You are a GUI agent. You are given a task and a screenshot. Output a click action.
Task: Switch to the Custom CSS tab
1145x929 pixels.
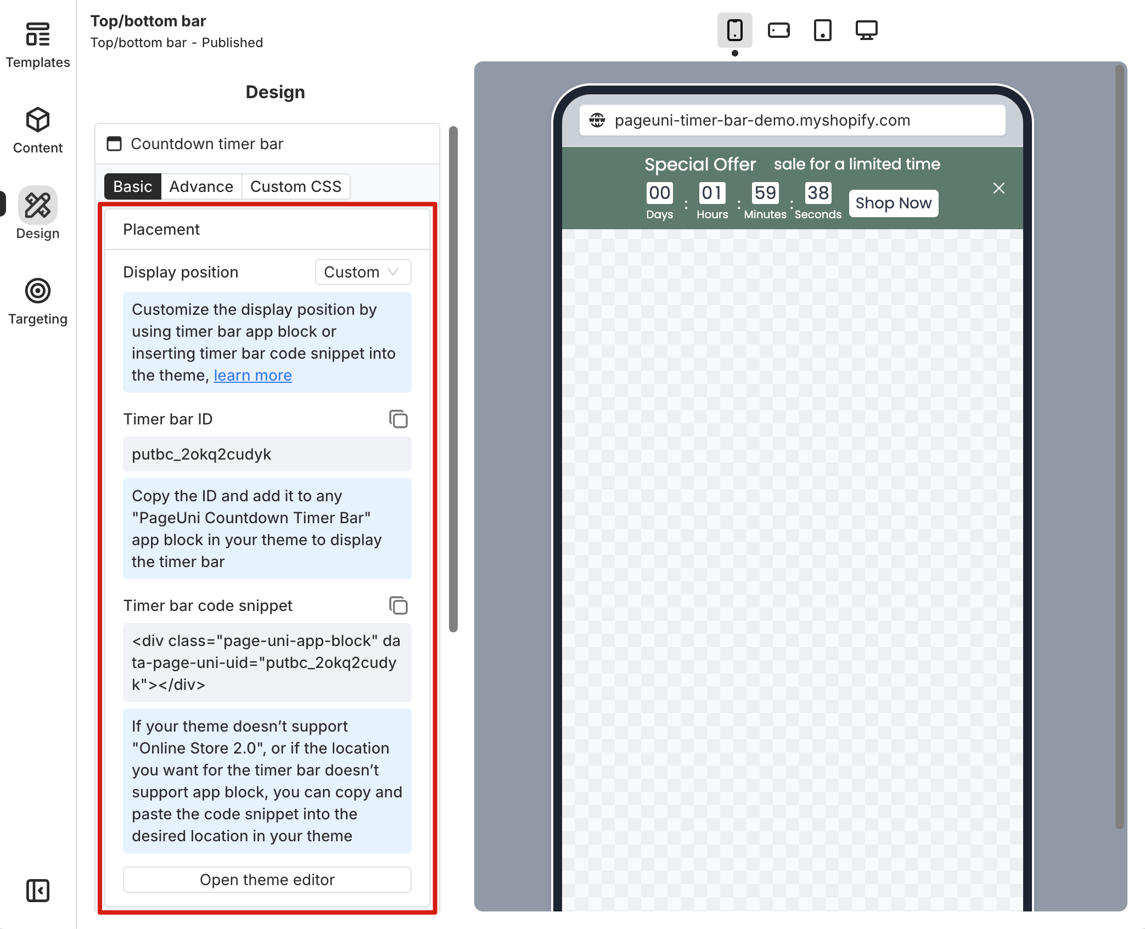click(x=296, y=186)
